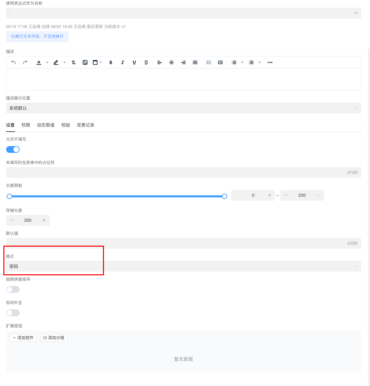Click the right handle of 长度限制 slider
The width and height of the screenshot is (370, 386).
(x=224, y=196)
